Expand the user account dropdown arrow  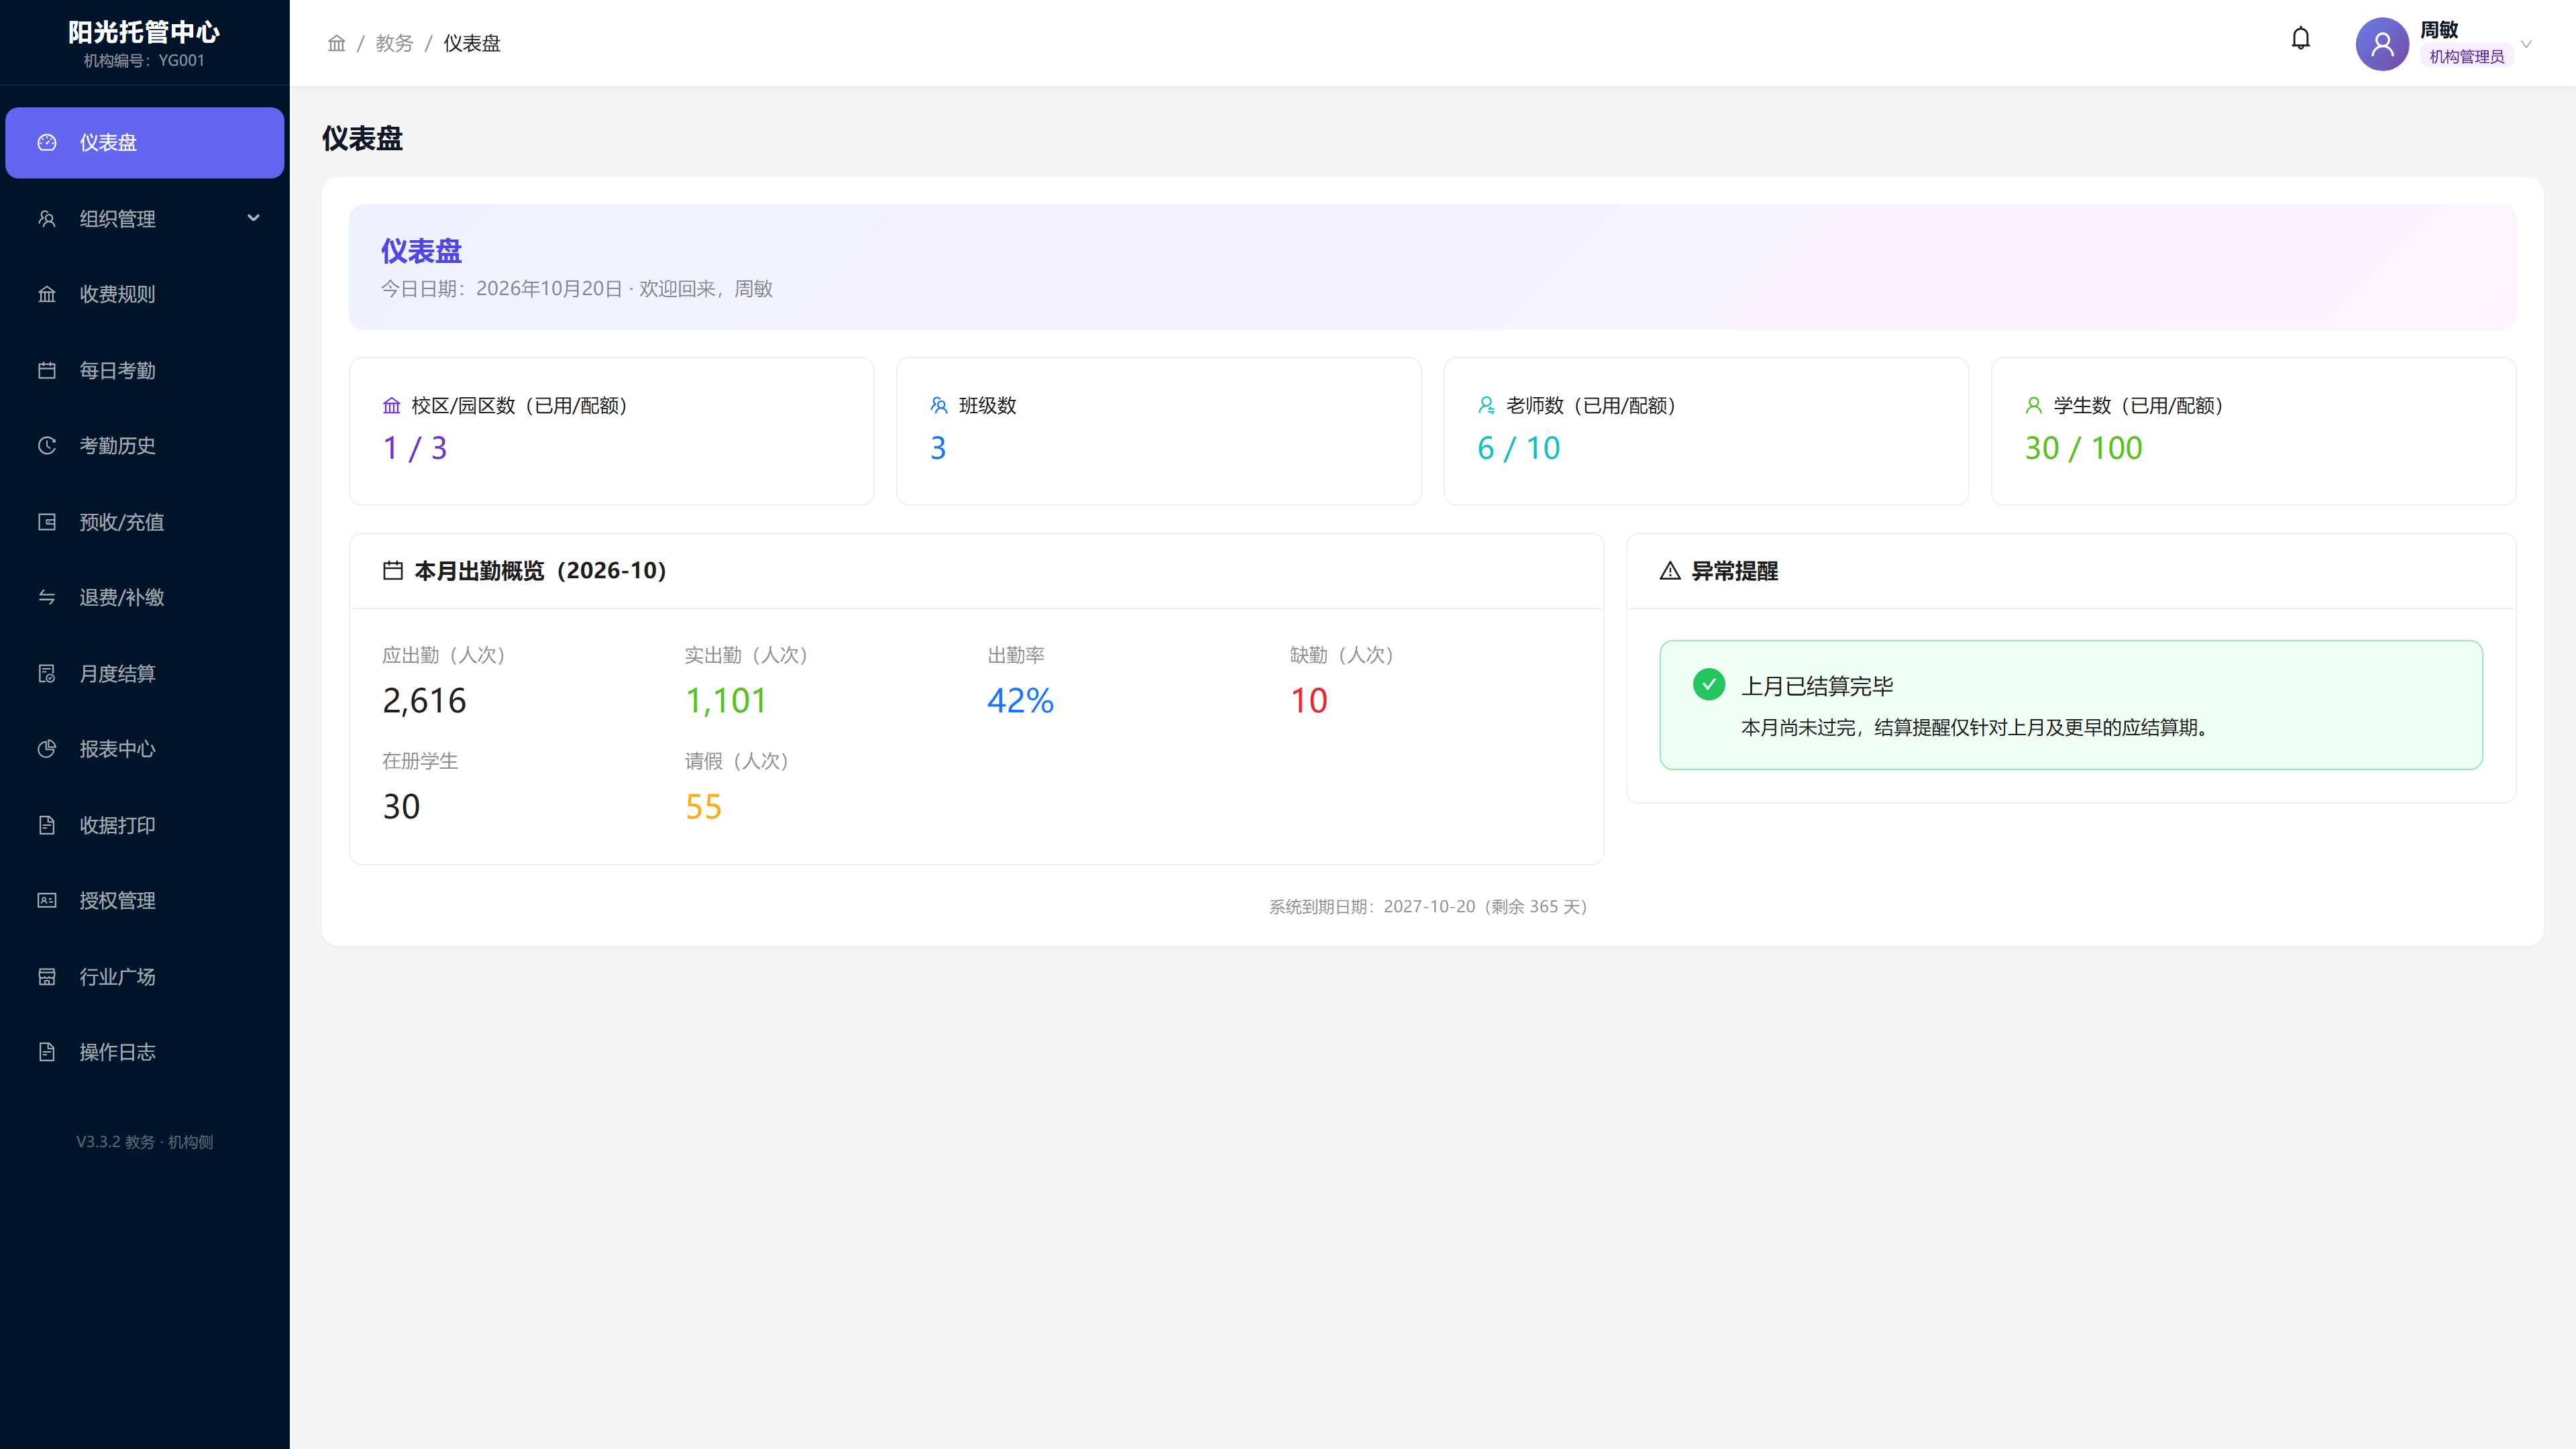pos(2526,44)
